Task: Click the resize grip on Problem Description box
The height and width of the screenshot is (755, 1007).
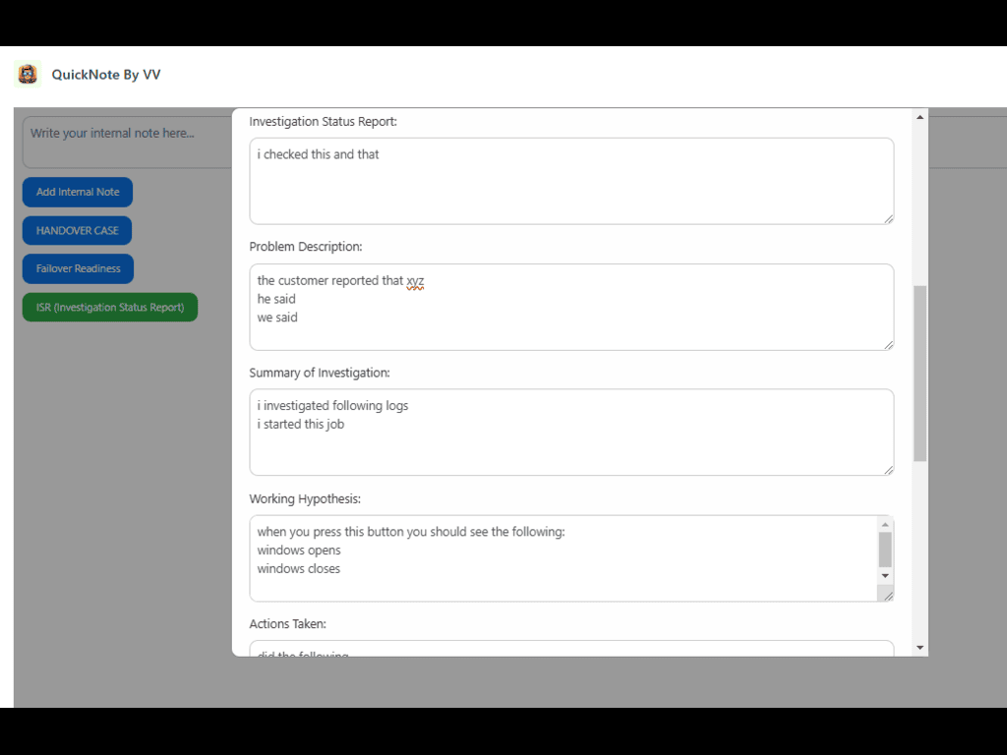Action: coord(888,344)
